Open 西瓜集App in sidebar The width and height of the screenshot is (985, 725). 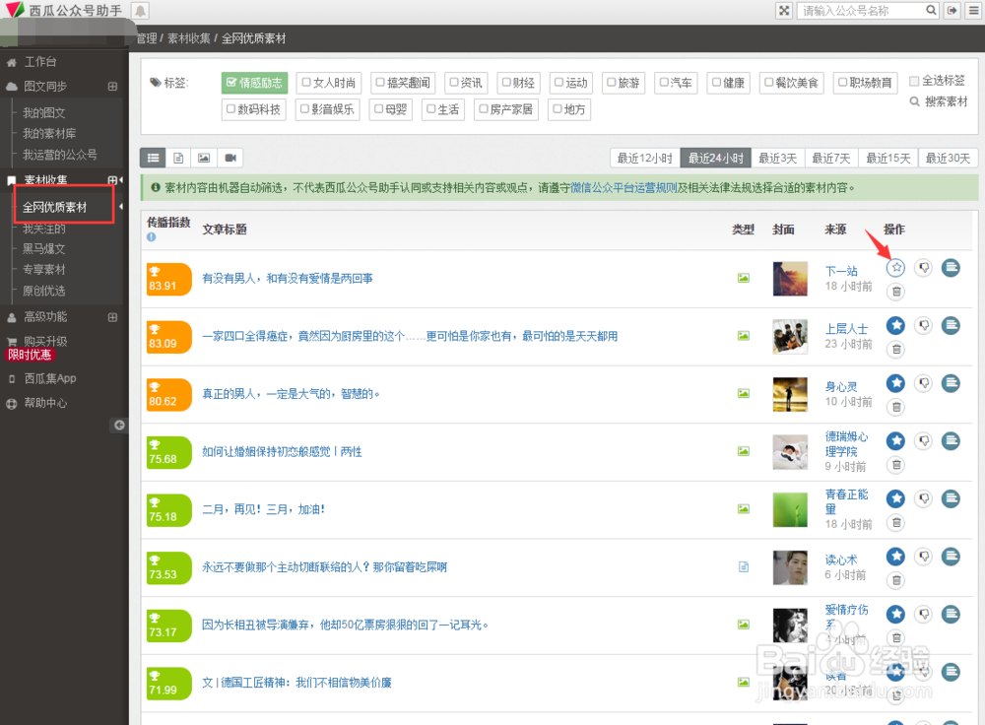[x=49, y=378]
